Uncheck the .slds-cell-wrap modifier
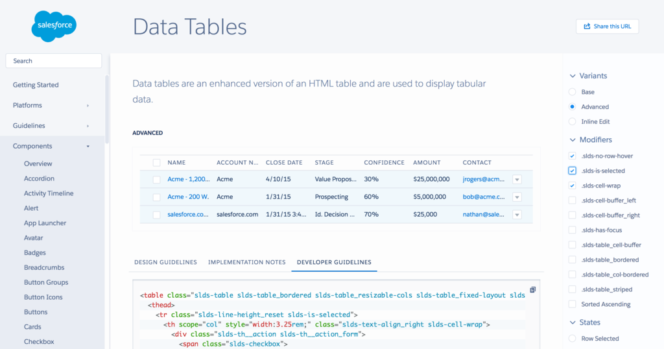The image size is (664, 349). point(572,186)
